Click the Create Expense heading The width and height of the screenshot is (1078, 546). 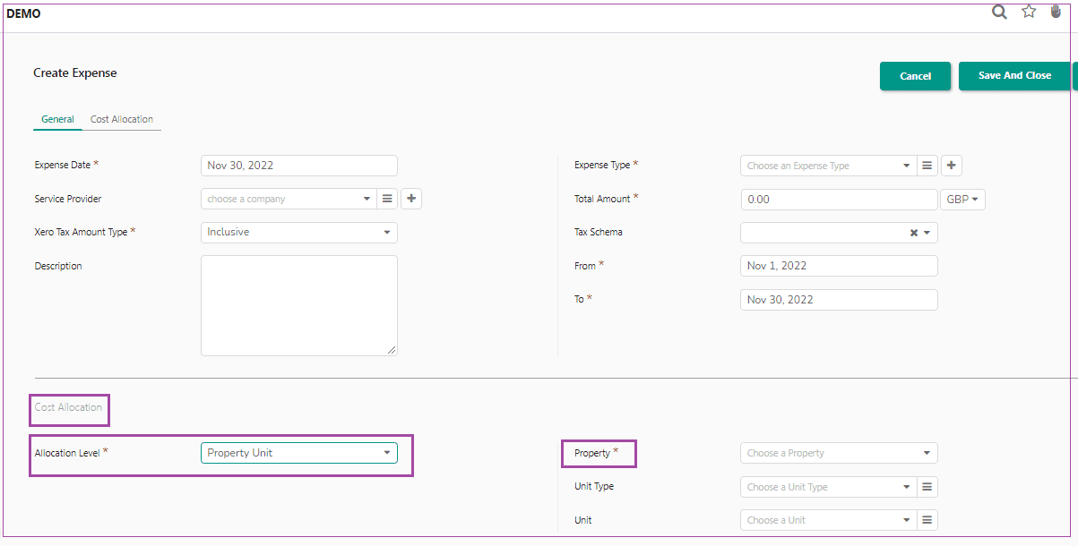point(75,73)
